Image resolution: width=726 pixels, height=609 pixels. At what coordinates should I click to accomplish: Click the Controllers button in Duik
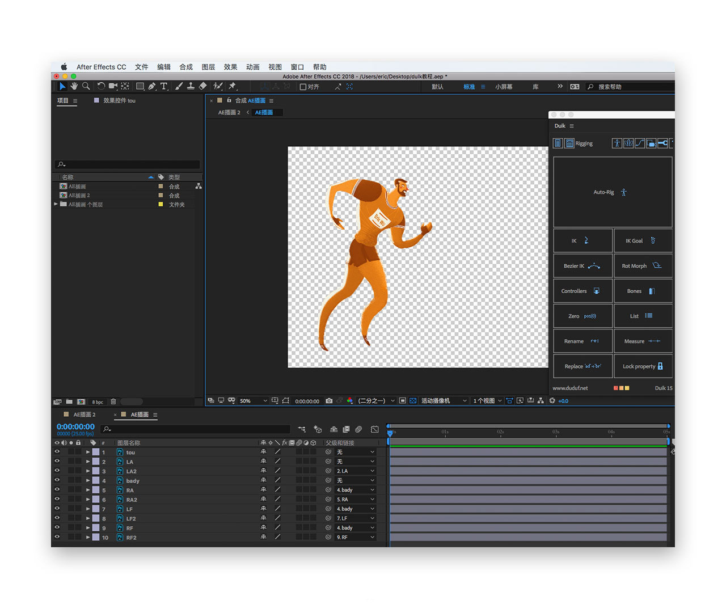(x=583, y=291)
